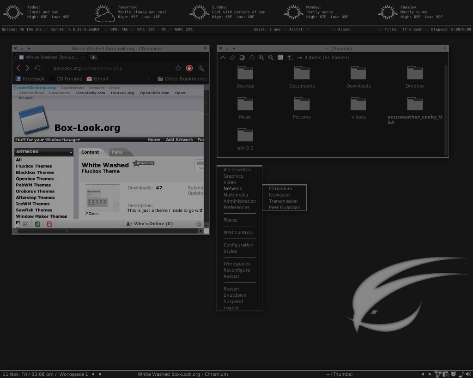Click the volume speaker tray icon
473x378 pixels.
468,374
